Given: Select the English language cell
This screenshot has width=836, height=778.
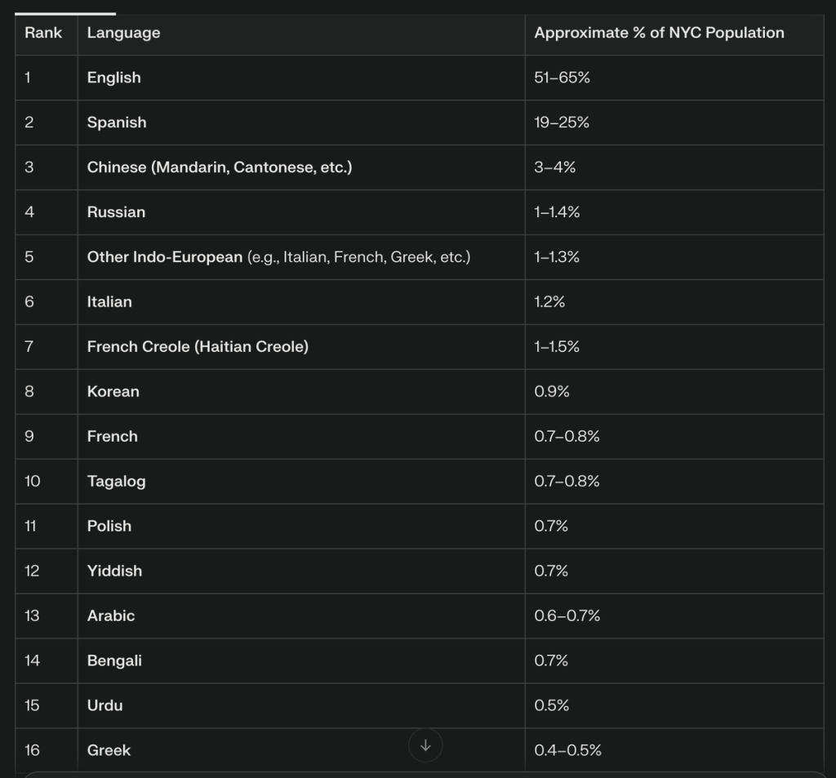Looking at the screenshot, I should [x=113, y=78].
